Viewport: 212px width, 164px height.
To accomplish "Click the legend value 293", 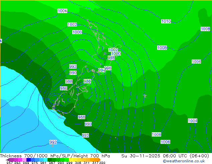I will coord(61,163).
